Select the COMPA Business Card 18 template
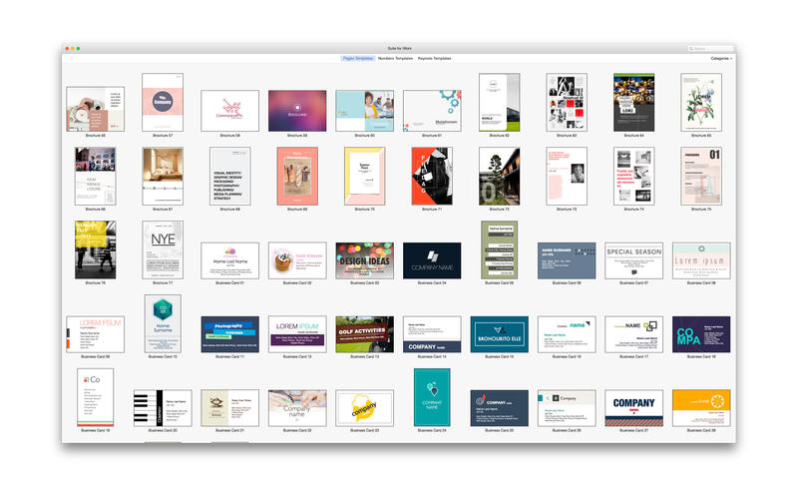 tap(701, 334)
